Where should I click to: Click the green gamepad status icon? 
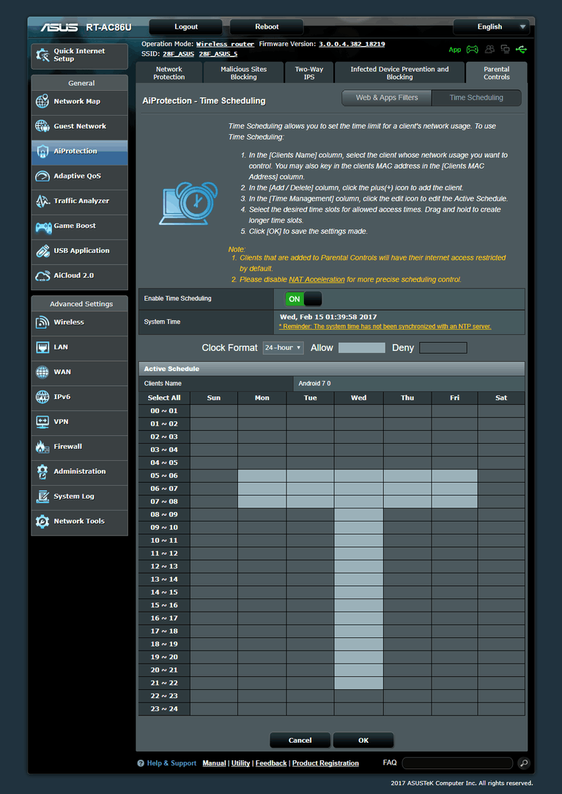click(473, 49)
